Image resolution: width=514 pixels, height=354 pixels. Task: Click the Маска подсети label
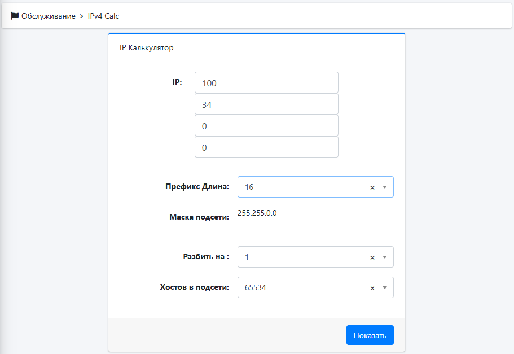click(199, 217)
